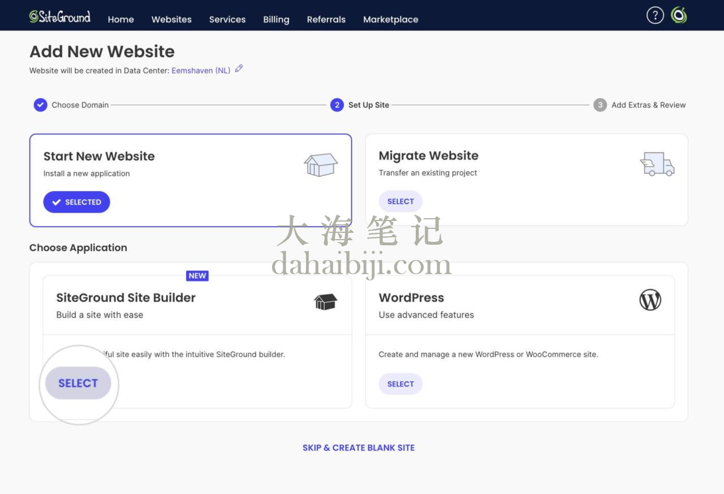Click the Choose Domain step label

click(x=80, y=105)
